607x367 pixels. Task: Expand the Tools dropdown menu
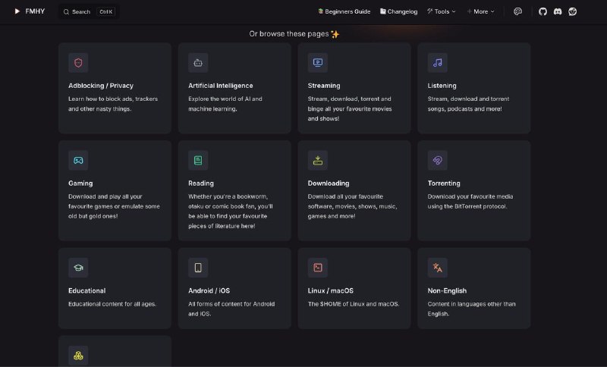click(442, 11)
